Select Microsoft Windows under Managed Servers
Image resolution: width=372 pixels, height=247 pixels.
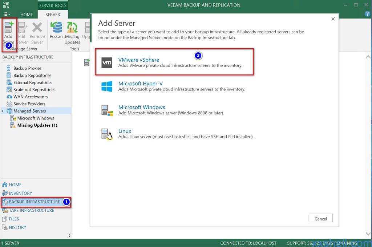pos(36,118)
